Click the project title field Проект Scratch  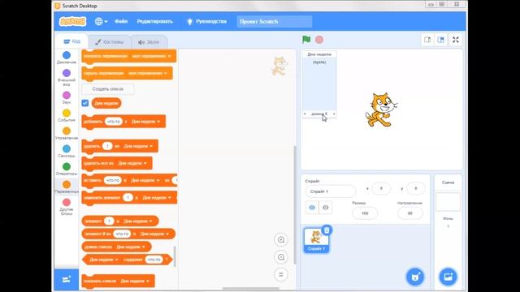(275, 22)
